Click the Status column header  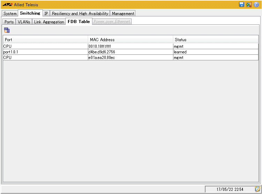click(216, 40)
